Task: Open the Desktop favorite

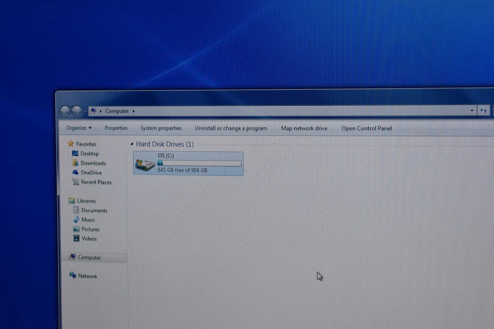Action: pyautogui.click(x=90, y=153)
